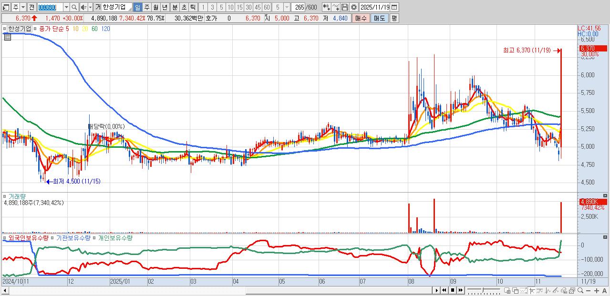Click the line chart tool icon beside save

(x=336, y=7)
